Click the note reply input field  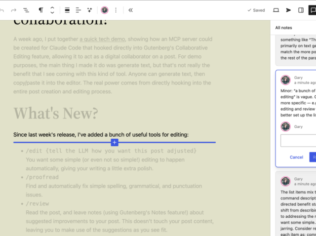298,141
